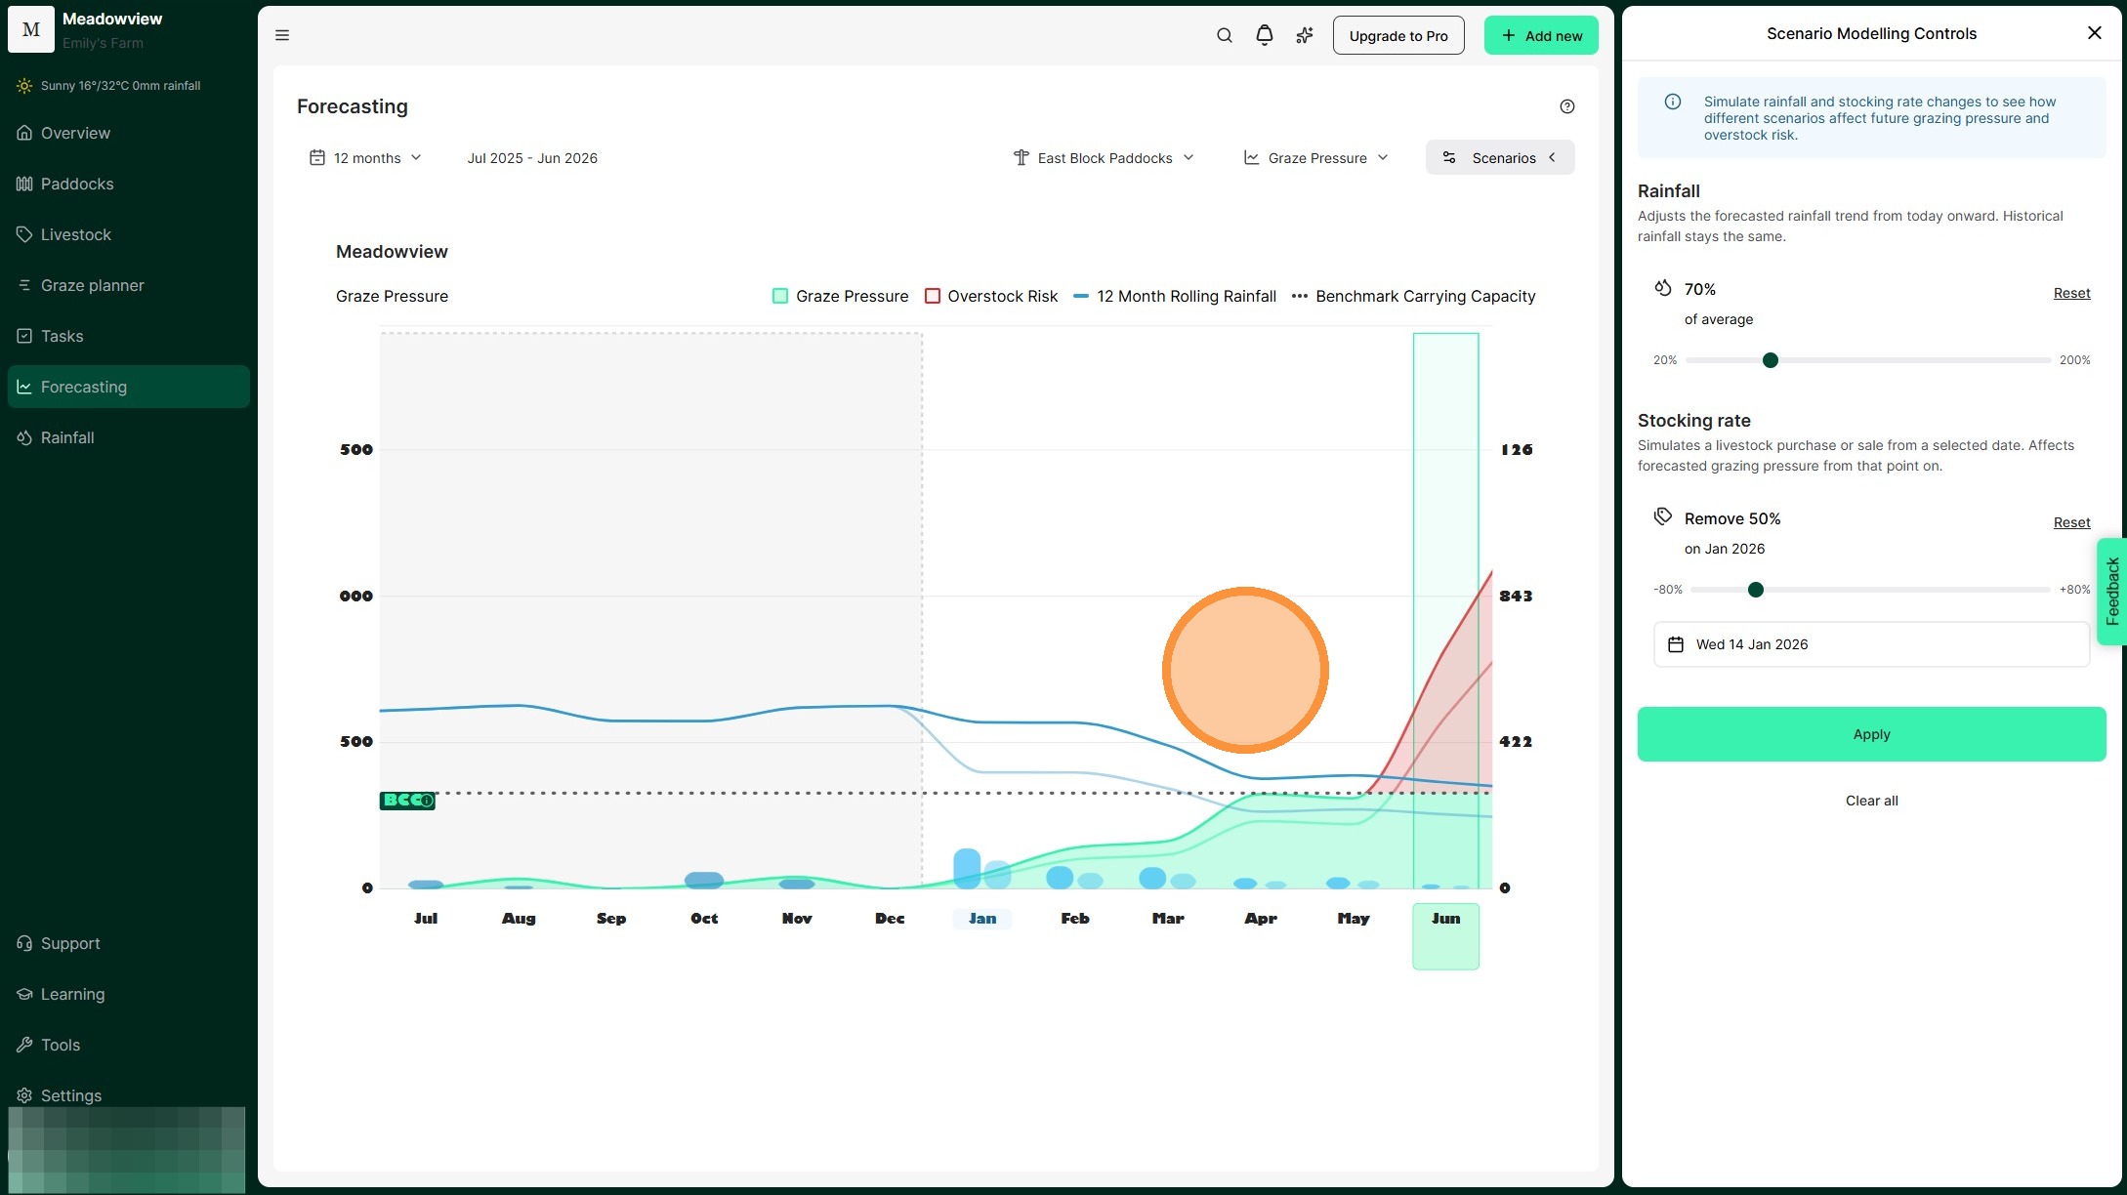Click the BCC info badge on chart
2127x1195 pixels.
tap(407, 801)
